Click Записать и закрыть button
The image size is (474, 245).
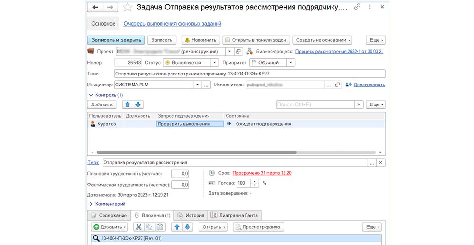point(116,40)
